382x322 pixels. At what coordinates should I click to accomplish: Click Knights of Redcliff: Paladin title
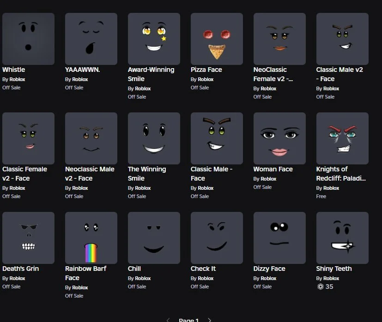340,174
